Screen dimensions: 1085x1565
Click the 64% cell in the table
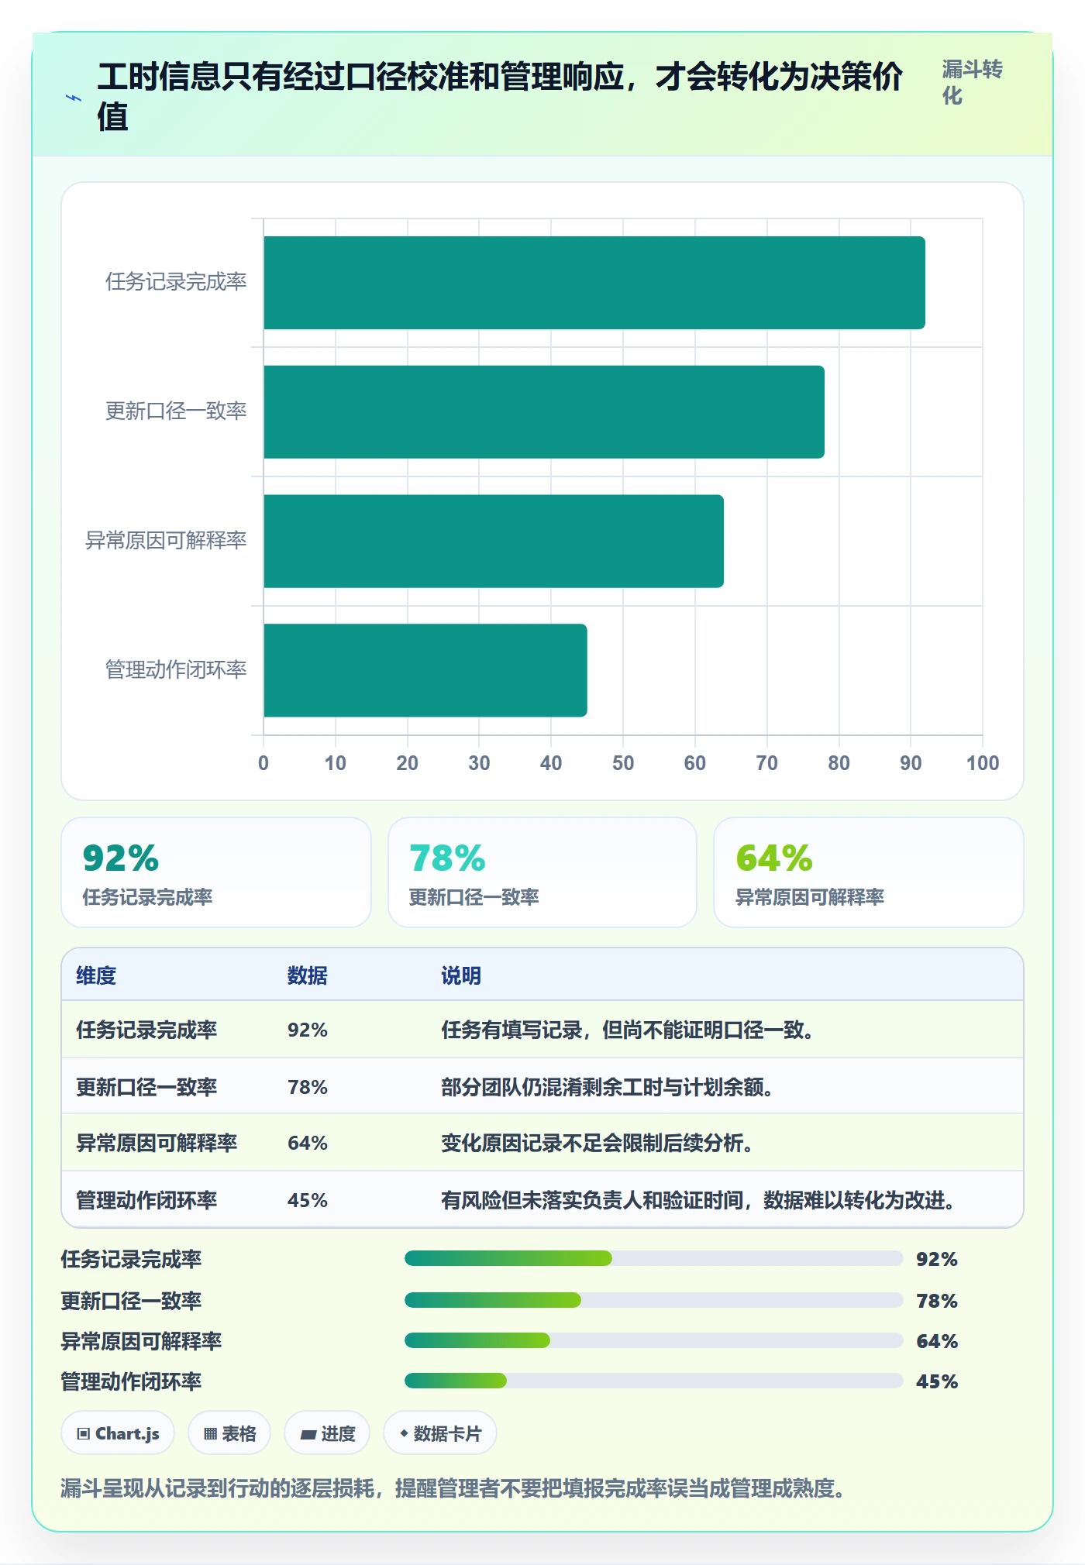coord(308,1143)
